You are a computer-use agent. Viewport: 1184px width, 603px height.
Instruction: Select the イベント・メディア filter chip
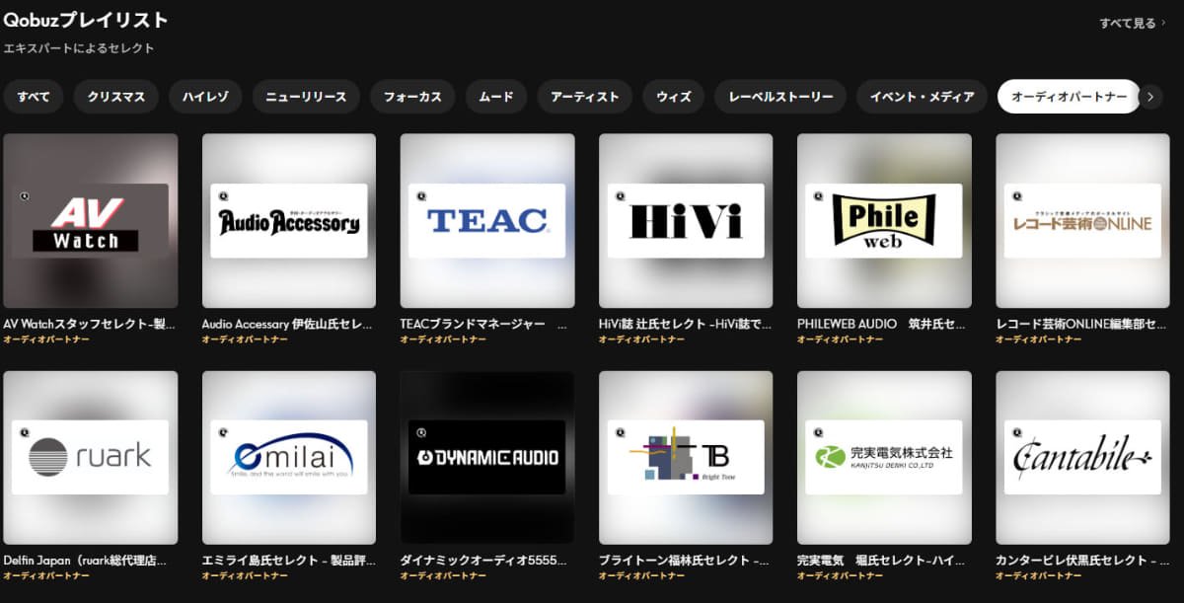[923, 97]
